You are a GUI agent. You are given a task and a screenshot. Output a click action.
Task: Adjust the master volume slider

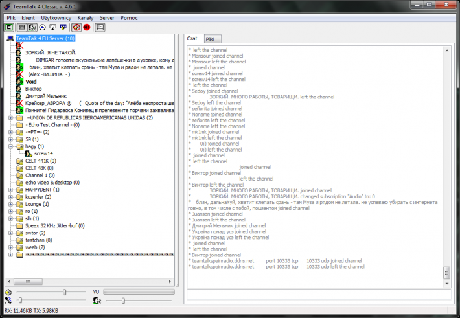coord(65,292)
